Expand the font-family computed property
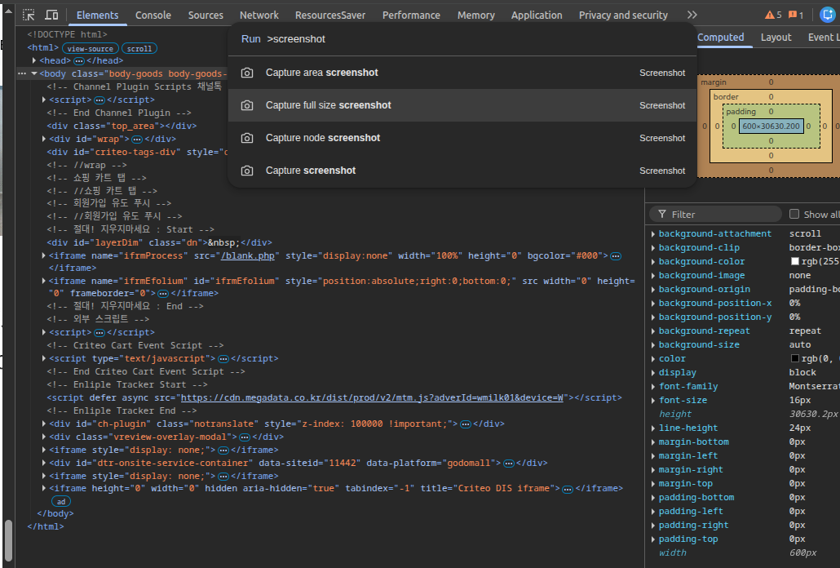The width and height of the screenshot is (840, 568). point(653,386)
